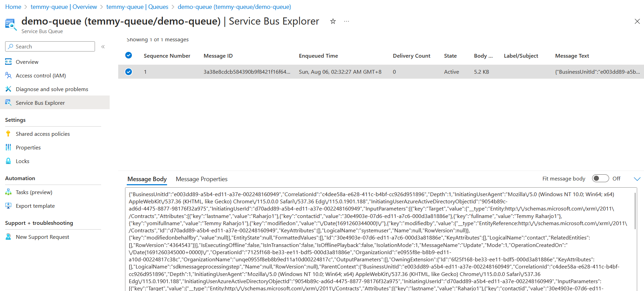644x291 pixels.
Task: Collapse the left navigation menu
Action: tap(103, 47)
